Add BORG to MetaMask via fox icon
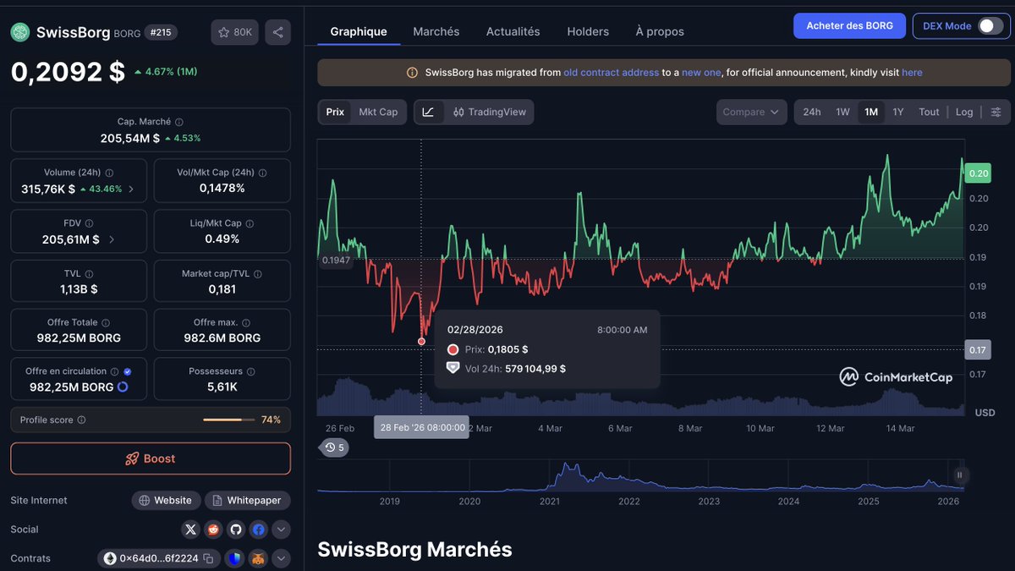Viewport: 1015px width, 571px height. (258, 559)
